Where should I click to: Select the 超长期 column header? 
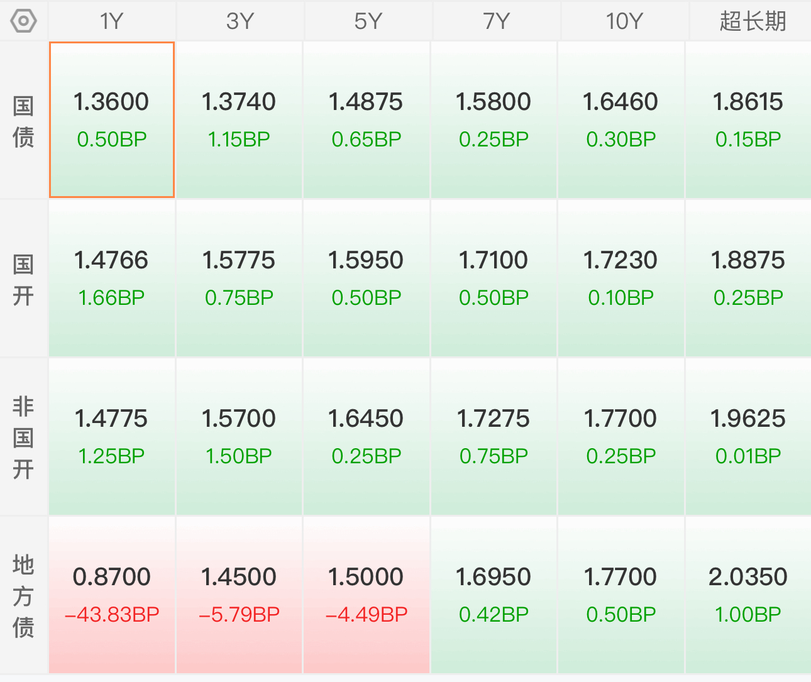click(x=751, y=21)
